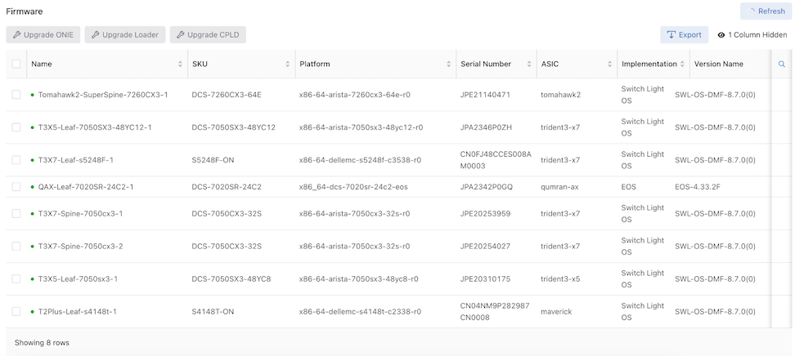Click the search magnifier icon in table header
This screenshot has width=795, height=356.
point(781,64)
